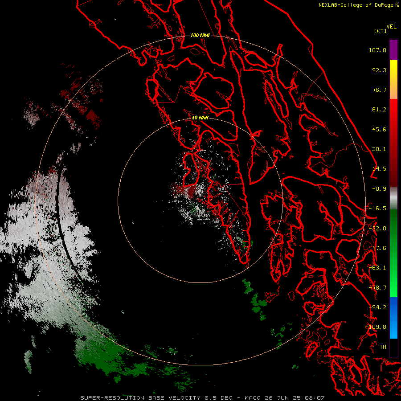The height and width of the screenshot is (401, 401).
Task: Click the yellow-orange segment of the color bar
Action: click(393, 79)
